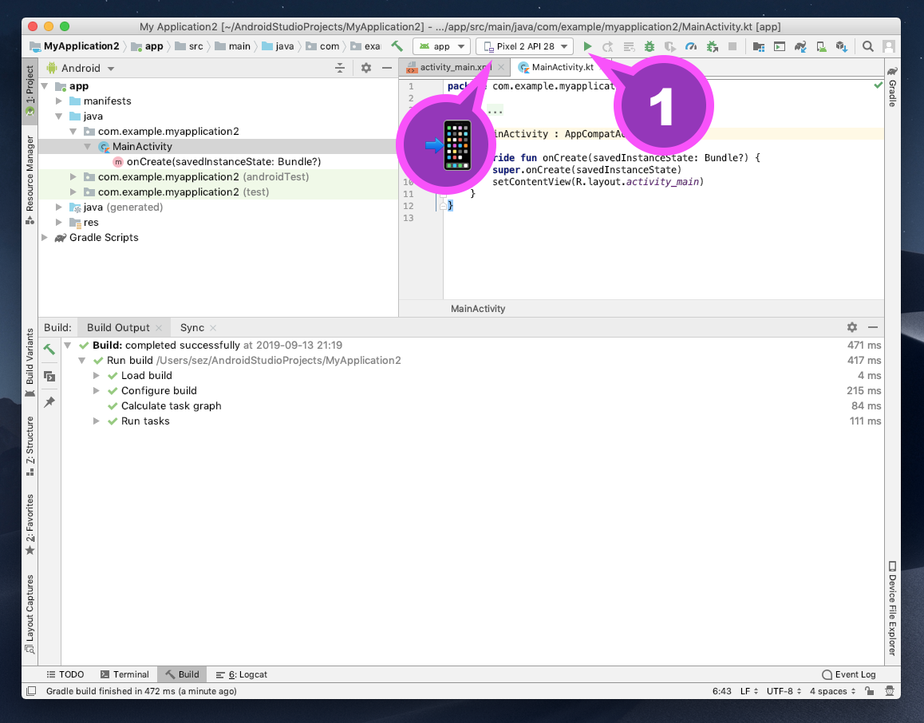Collapse the java folder
The height and width of the screenshot is (723, 924).
(59, 116)
